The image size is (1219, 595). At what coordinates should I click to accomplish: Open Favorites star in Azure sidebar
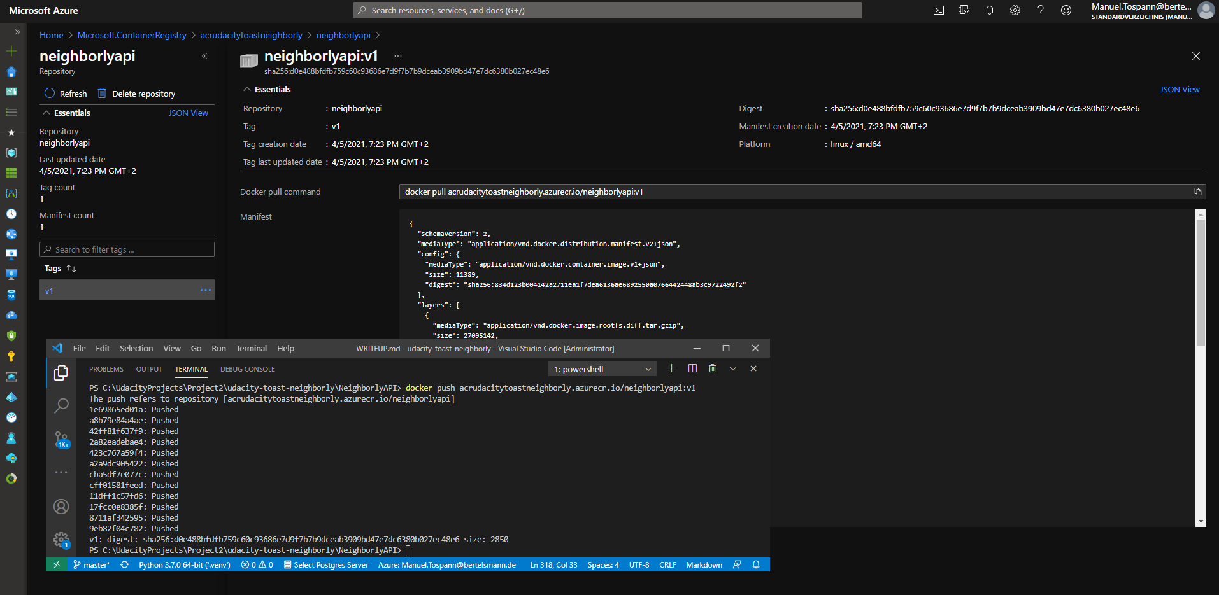pyautogui.click(x=11, y=132)
